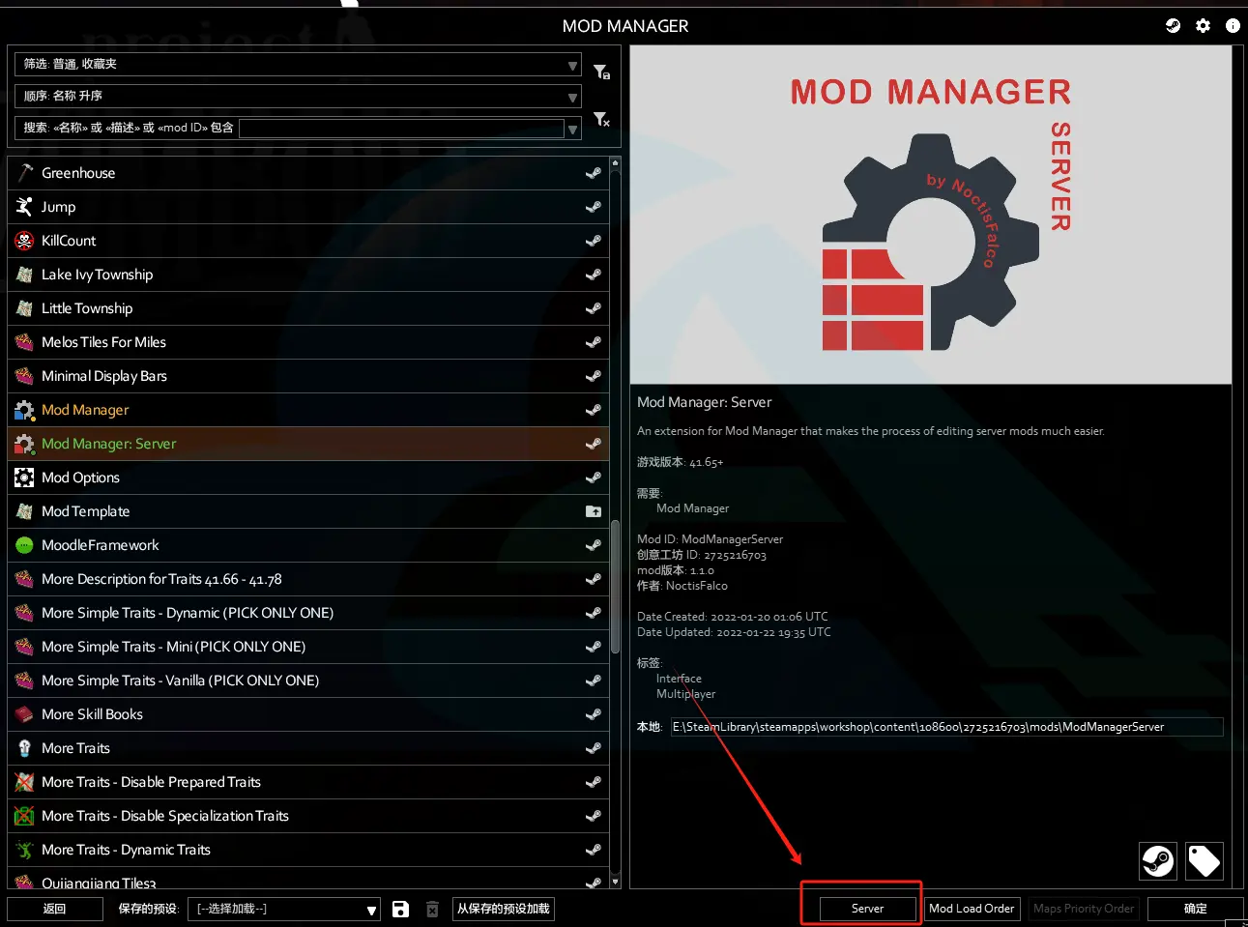Select the Melos Tiles For Miles row

click(308, 342)
